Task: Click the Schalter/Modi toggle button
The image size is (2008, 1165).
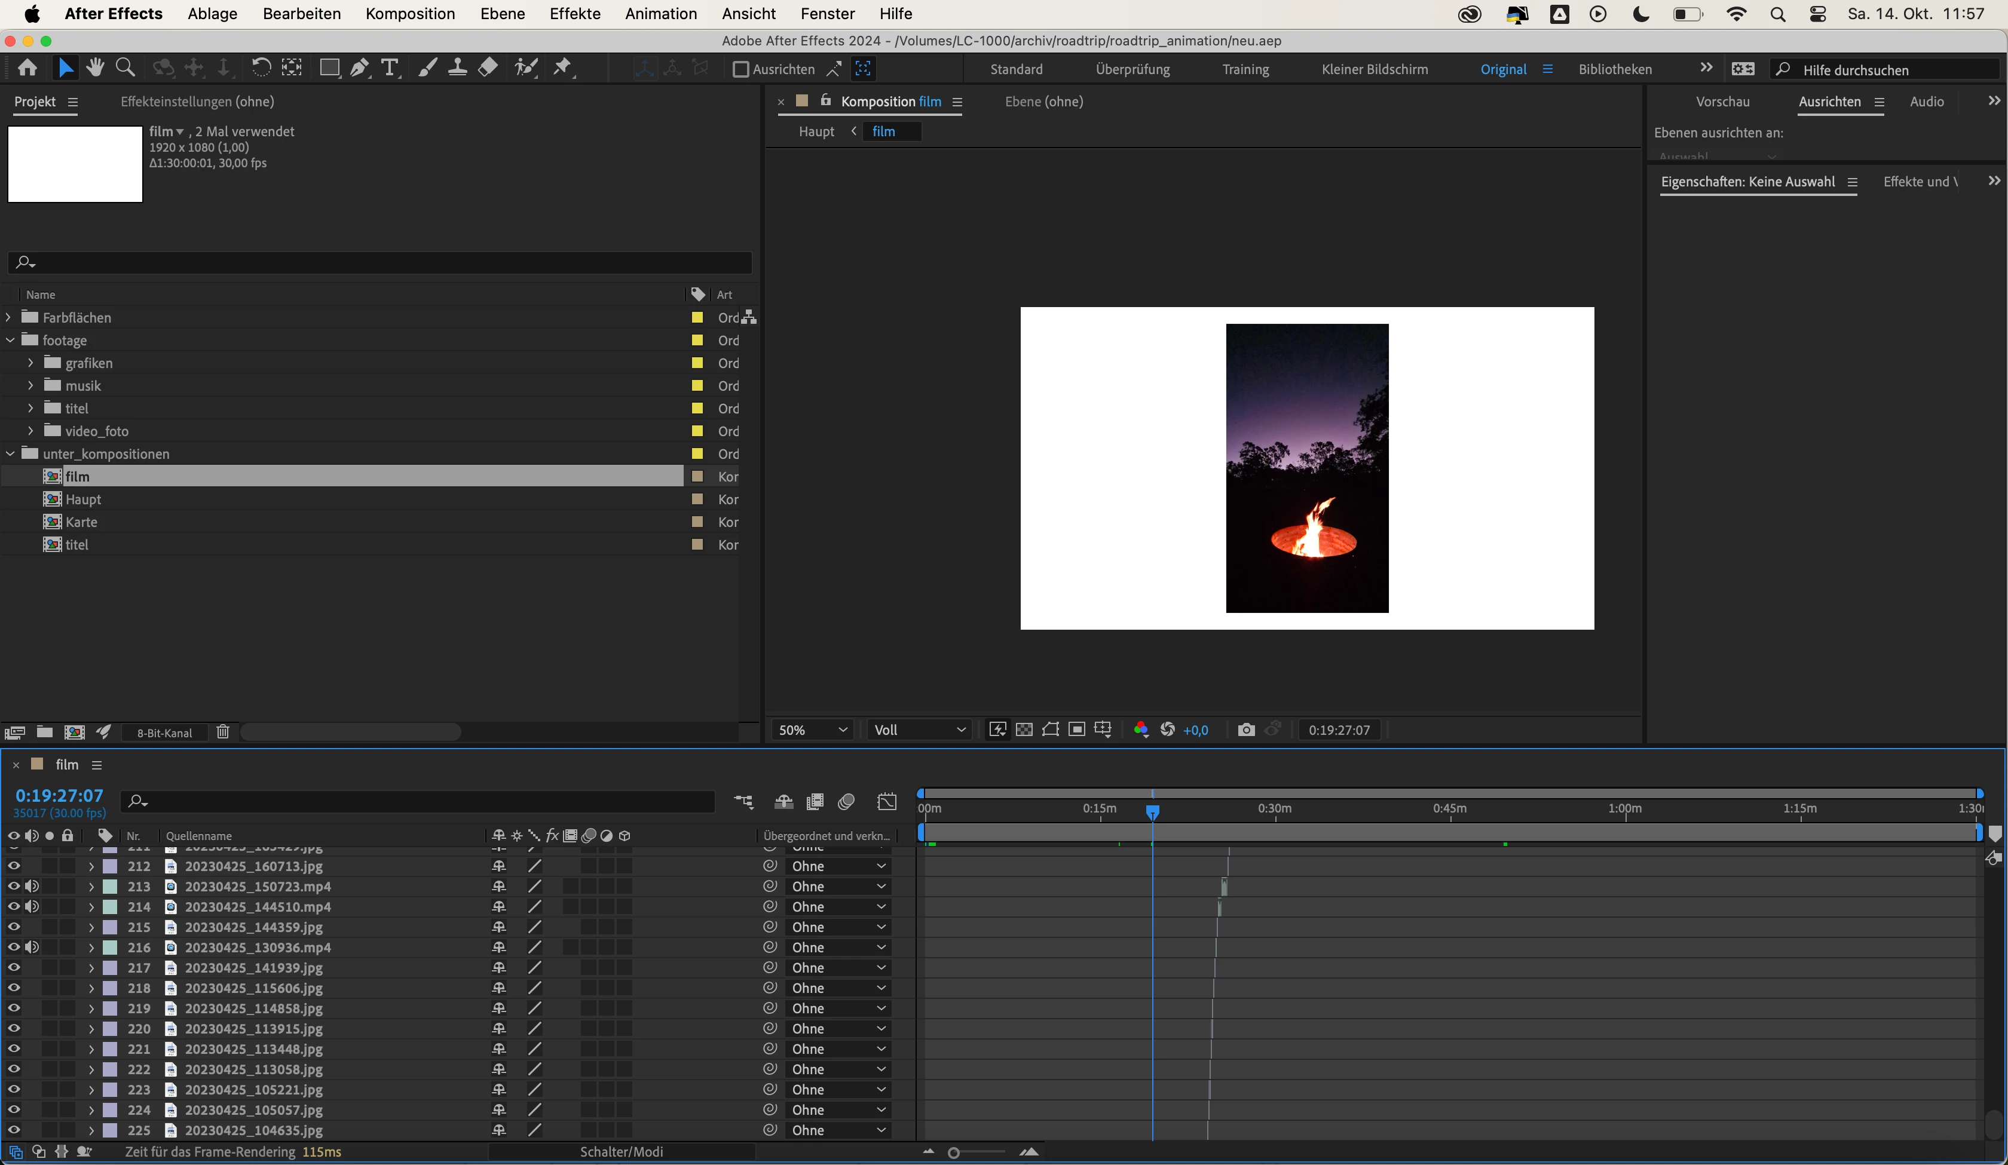Action: tap(621, 1151)
